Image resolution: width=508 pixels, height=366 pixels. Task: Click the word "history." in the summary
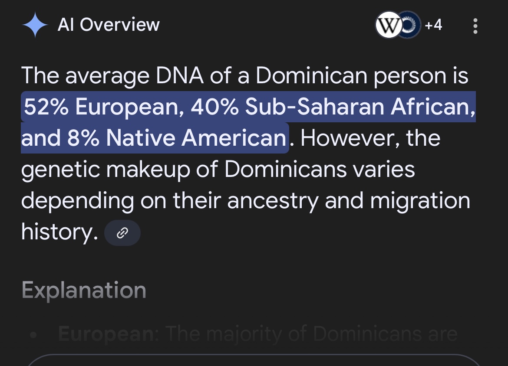pyautogui.click(x=59, y=232)
